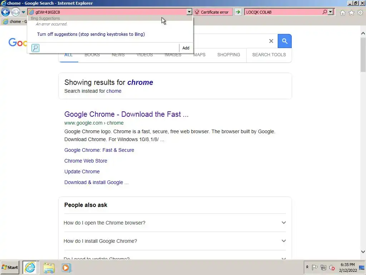Open Windows Explorer folder taskbar icon

(x=49, y=268)
